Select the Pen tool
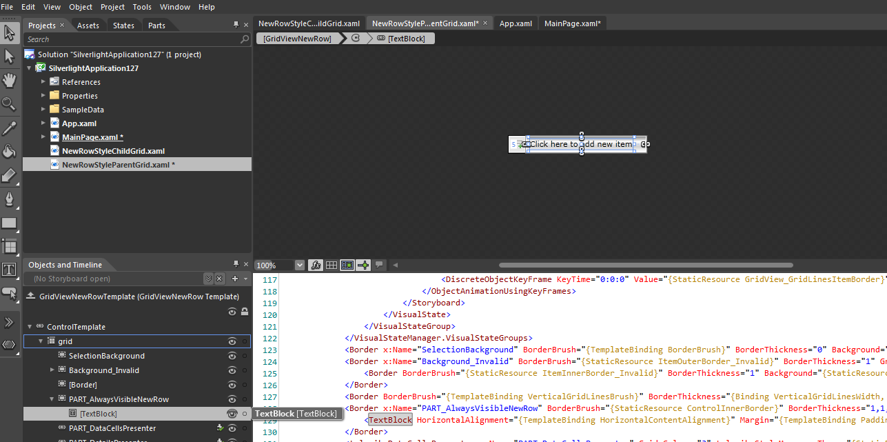887x442 pixels. (x=10, y=199)
